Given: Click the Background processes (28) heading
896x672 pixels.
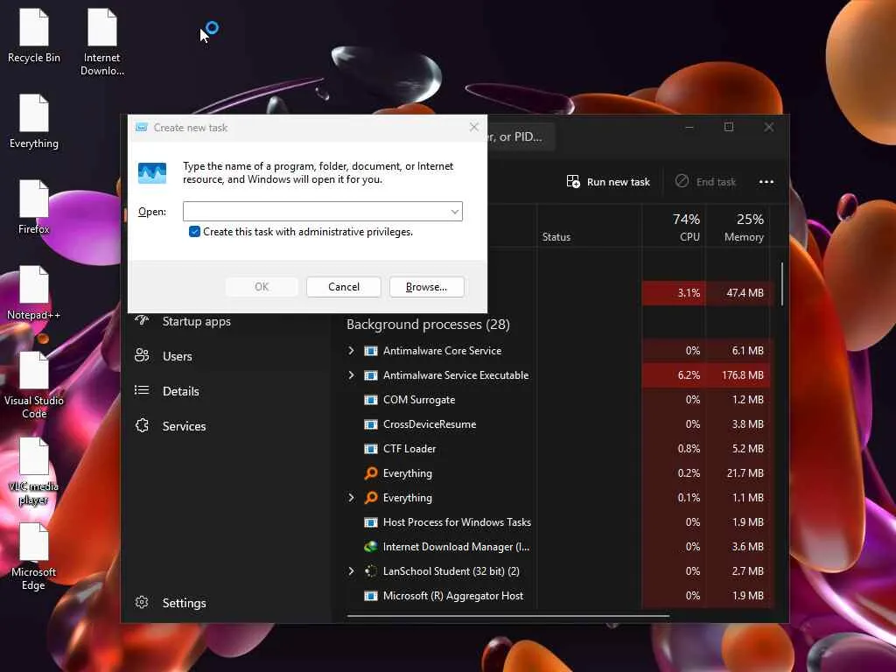Looking at the screenshot, I should [428, 324].
